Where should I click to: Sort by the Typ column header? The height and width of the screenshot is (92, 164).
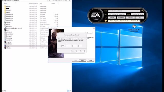tap(41, 4)
